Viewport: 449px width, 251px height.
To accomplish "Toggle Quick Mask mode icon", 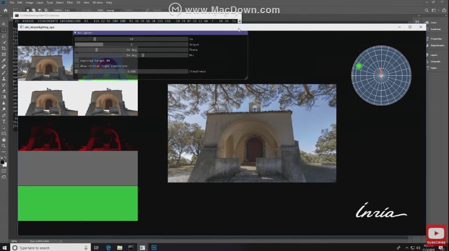I will click(4, 171).
